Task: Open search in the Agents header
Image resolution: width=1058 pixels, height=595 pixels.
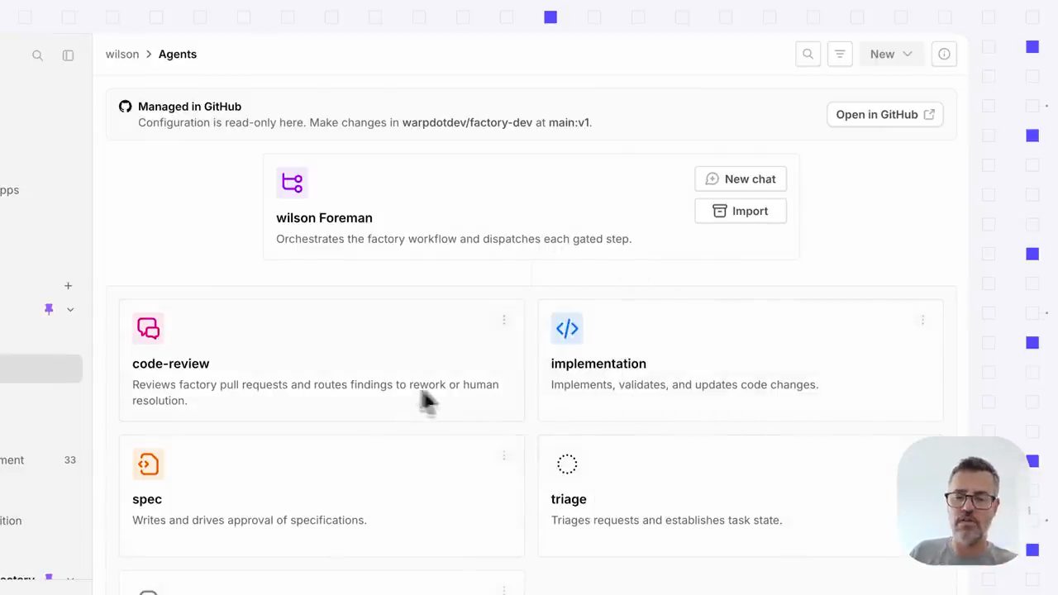Action: click(x=808, y=55)
